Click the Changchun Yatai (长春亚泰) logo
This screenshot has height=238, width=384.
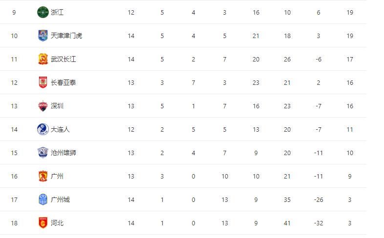coord(43,82)
